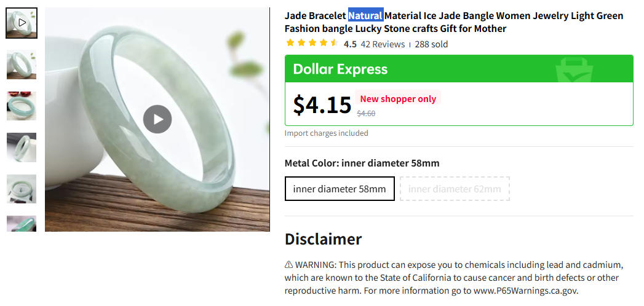The height and width of the screenshot is (306, 644).
Task: Click the highlighted word Natural in title
Action: click(x=365, y=15)
